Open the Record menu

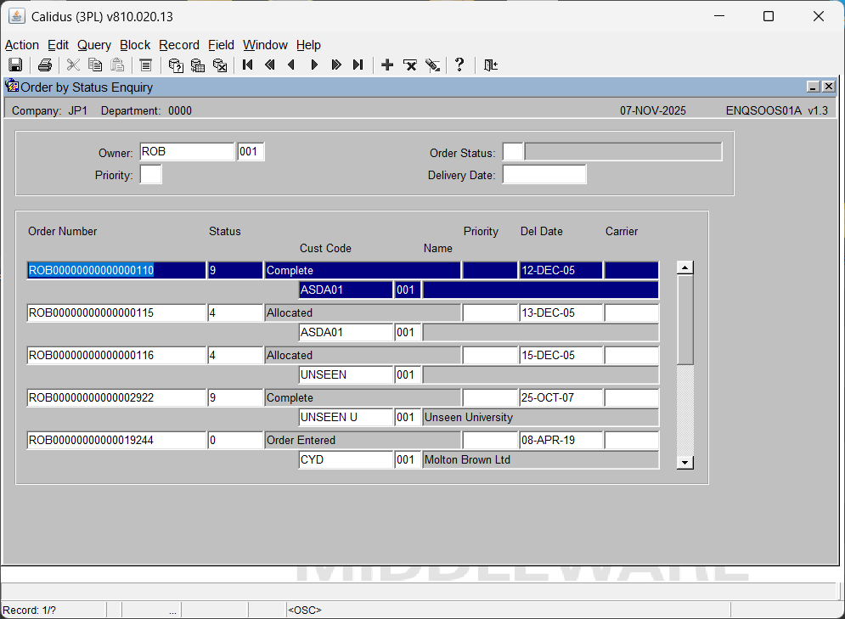tap(179, 45)
